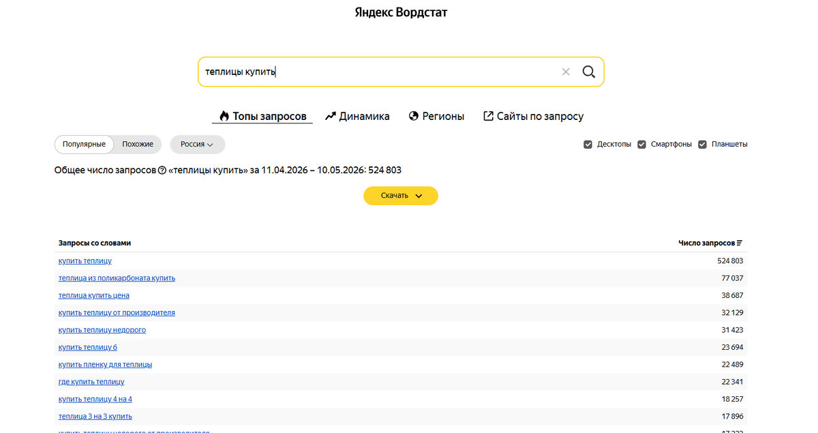Open the Топы запросов tab
This screenshot has width=818, height=433.
(x=262, y=117)
